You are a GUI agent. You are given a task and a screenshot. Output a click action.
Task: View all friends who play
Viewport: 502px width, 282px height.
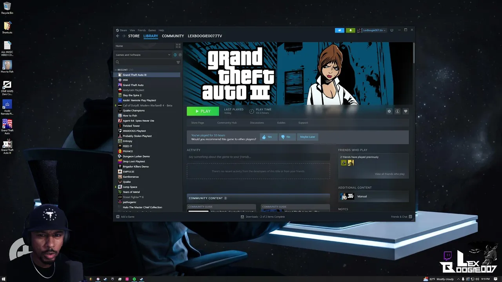389,174
